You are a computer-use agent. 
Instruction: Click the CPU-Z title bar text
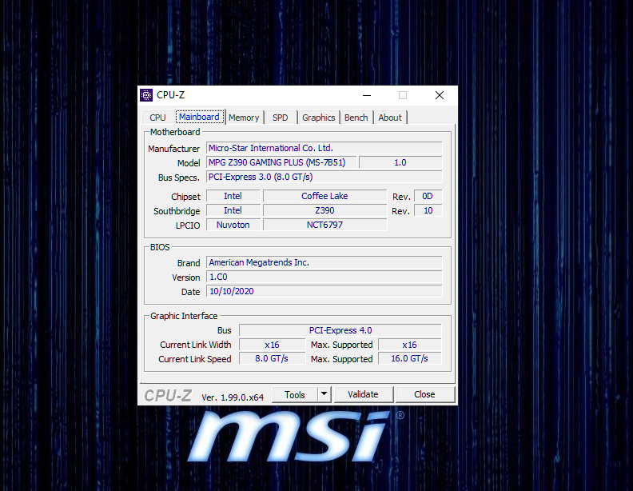[x=170, y=95]
